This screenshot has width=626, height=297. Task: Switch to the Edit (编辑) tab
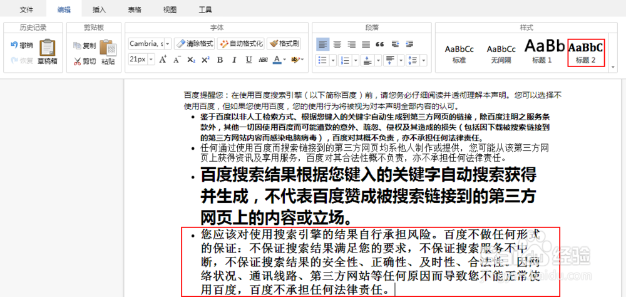tap(64, 9)
